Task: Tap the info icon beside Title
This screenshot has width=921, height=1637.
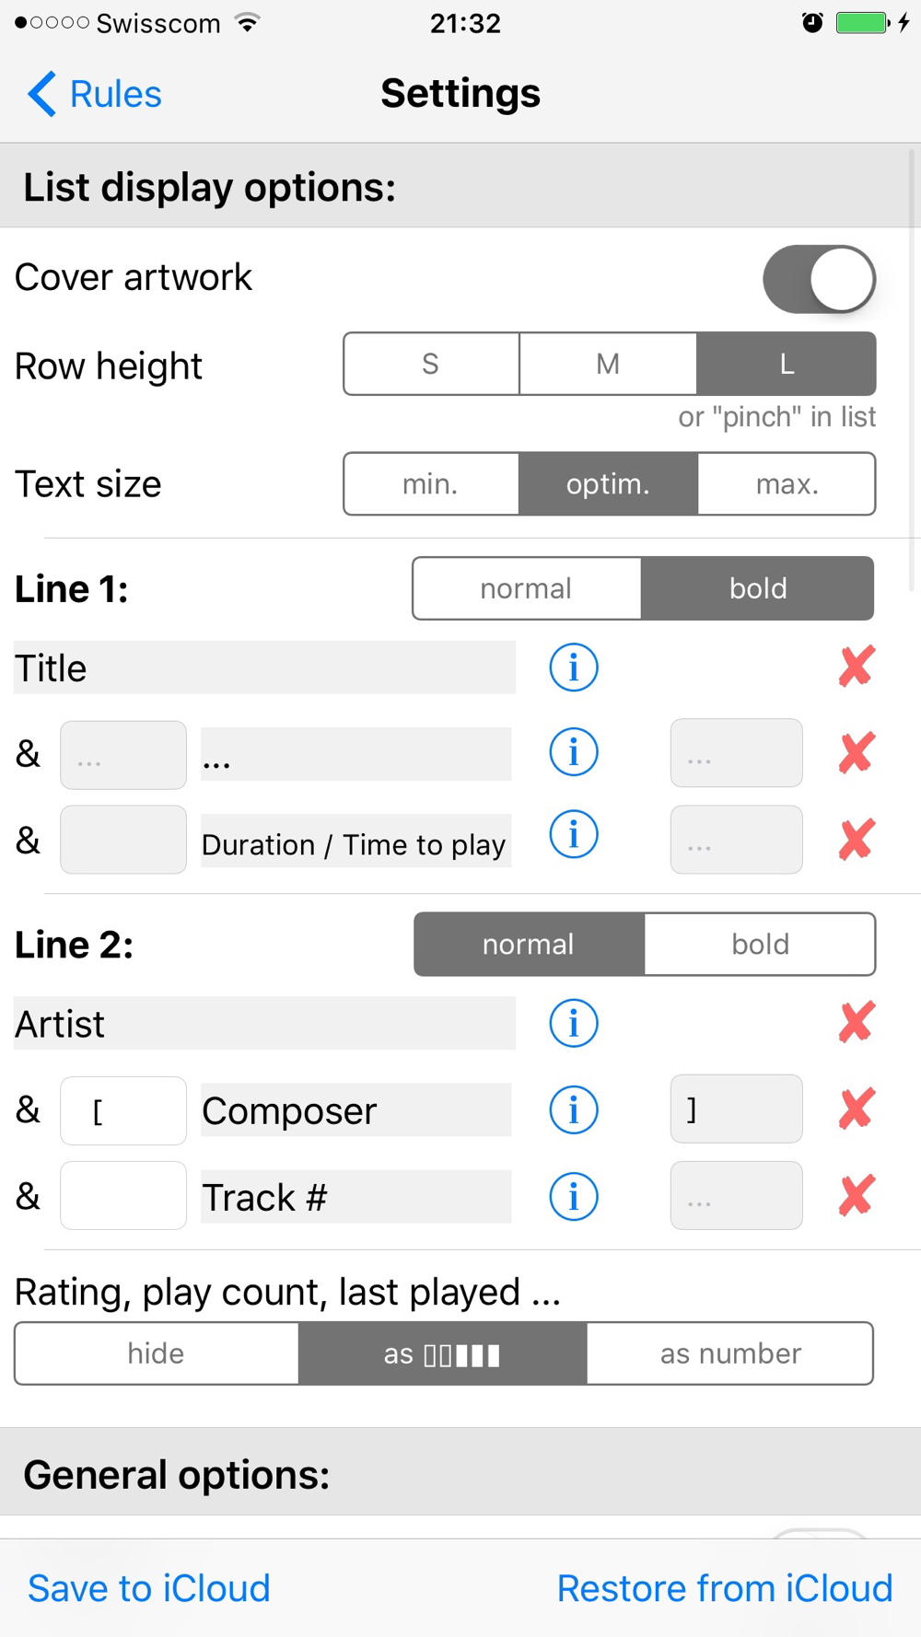Action: (x=573, y=668)
